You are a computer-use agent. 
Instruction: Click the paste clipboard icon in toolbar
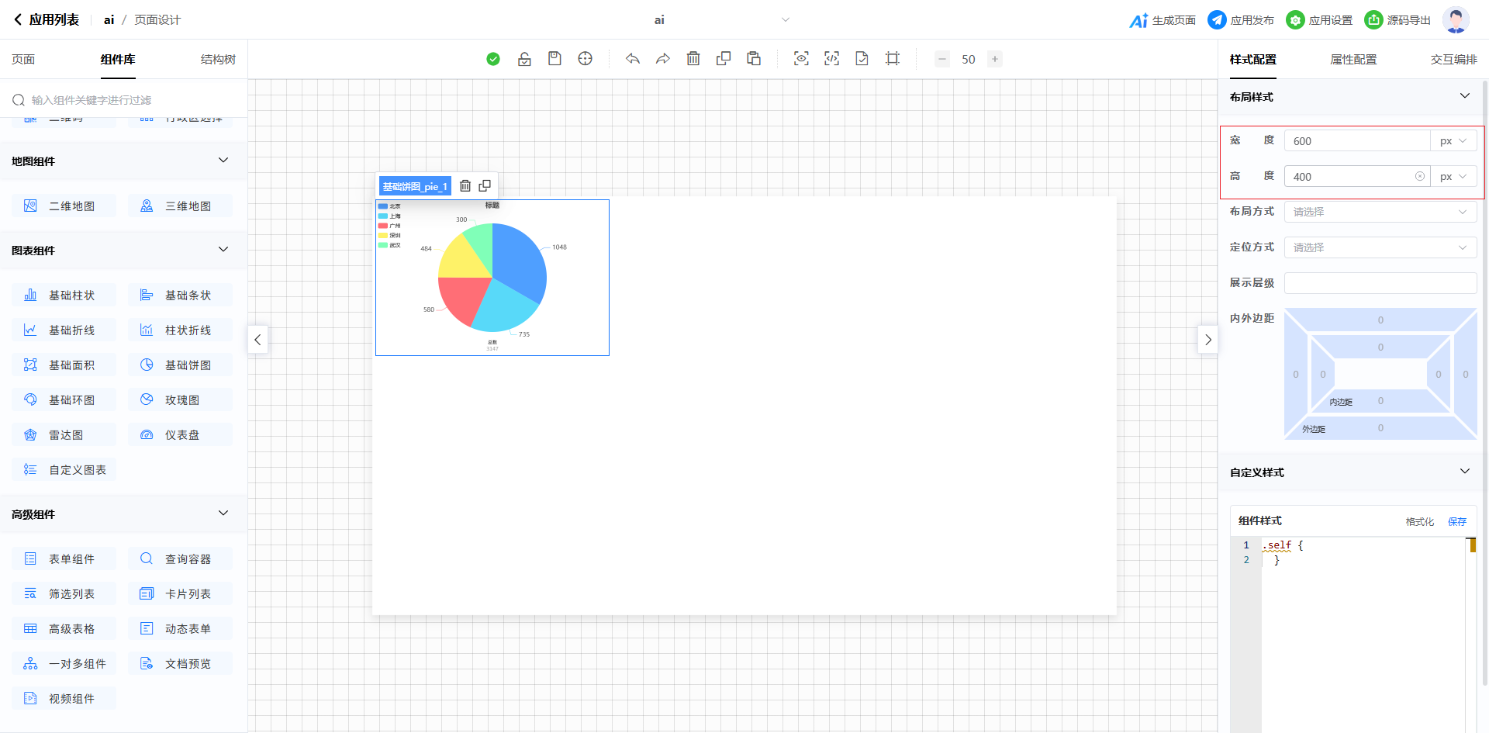[x=754, y=59]
